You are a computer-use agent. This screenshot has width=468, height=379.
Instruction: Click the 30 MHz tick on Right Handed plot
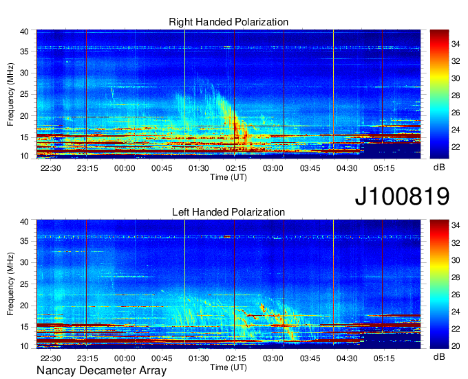click(24, 73)
